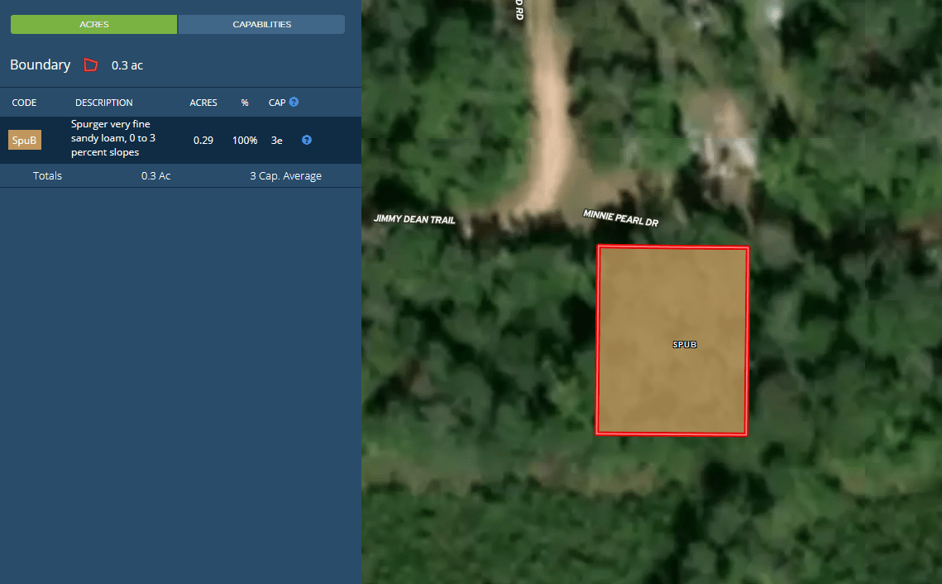942x584 pixels.
Task: Click the orange SpuB color swatch
Action: coord(24,140)
